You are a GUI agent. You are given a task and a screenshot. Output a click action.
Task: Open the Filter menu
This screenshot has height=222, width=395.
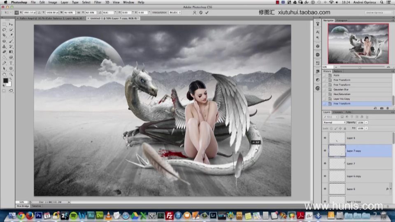[x=98, y=2]
